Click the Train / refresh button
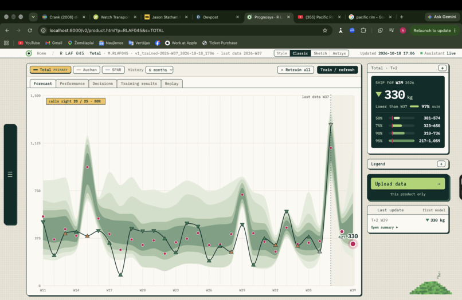The width and height of the screenshot is (462, 300). click(338, 70)
